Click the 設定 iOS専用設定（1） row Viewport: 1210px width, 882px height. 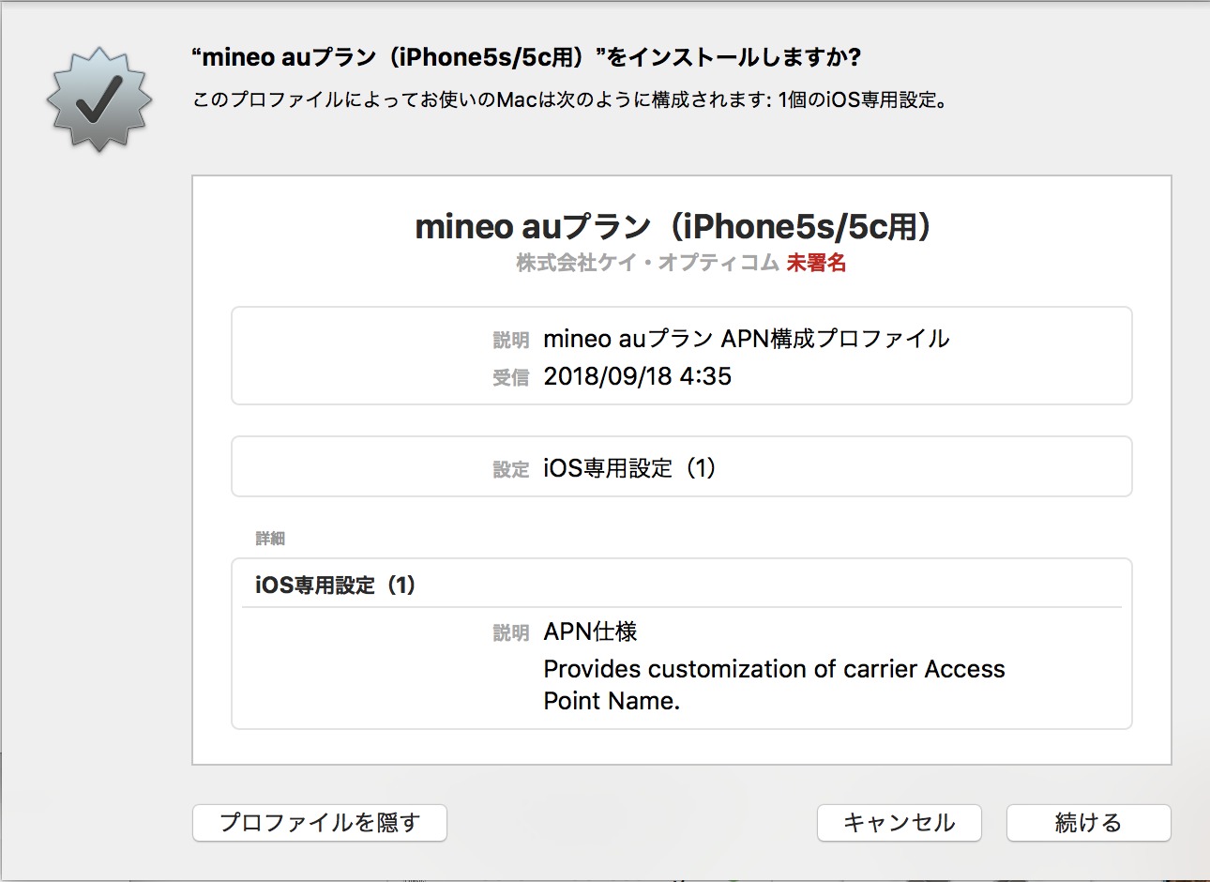[682, 466]
